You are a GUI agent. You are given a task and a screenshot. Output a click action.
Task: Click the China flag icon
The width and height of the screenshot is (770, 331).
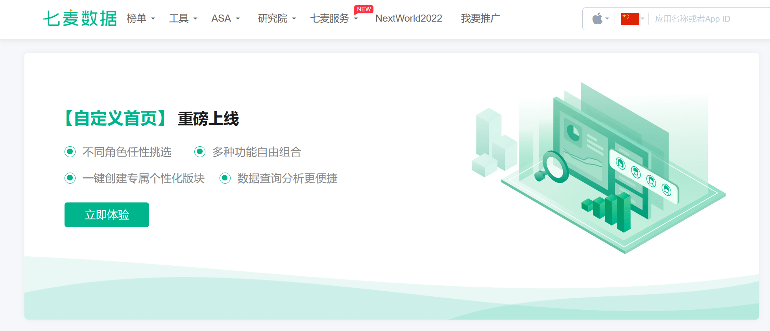point(630,18)
